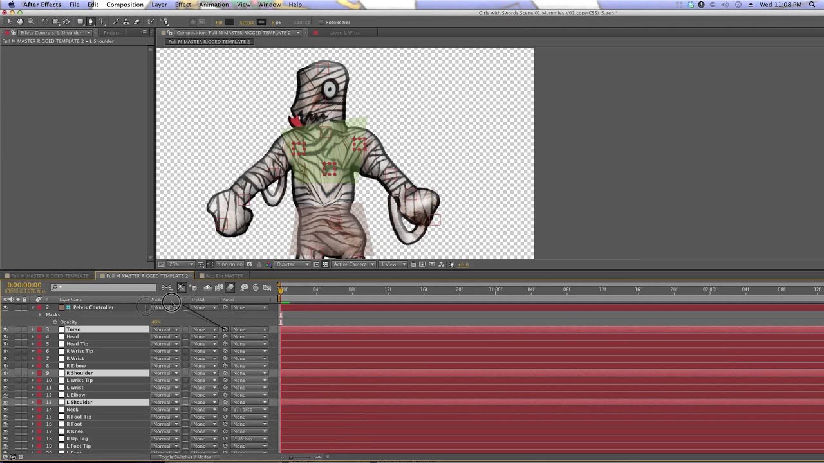824x463 pixels.
Task: Enable the RotoBezier checkbox
Action: 321,22
